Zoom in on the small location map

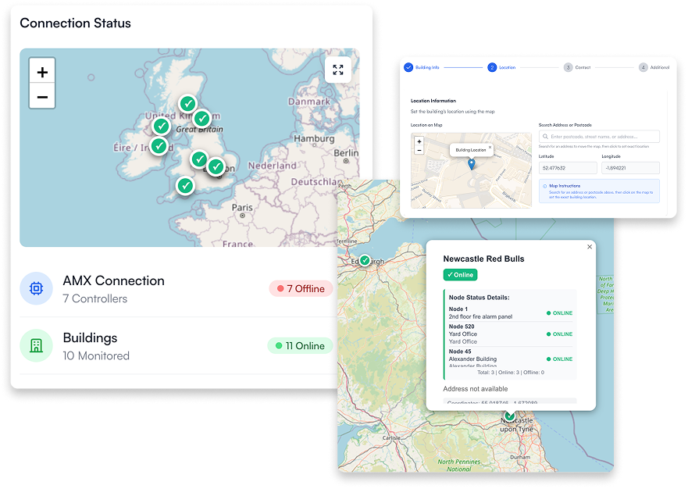419,141
